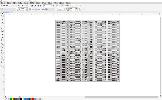Select the Text tool in the toolbox

[x=2, y=40]
